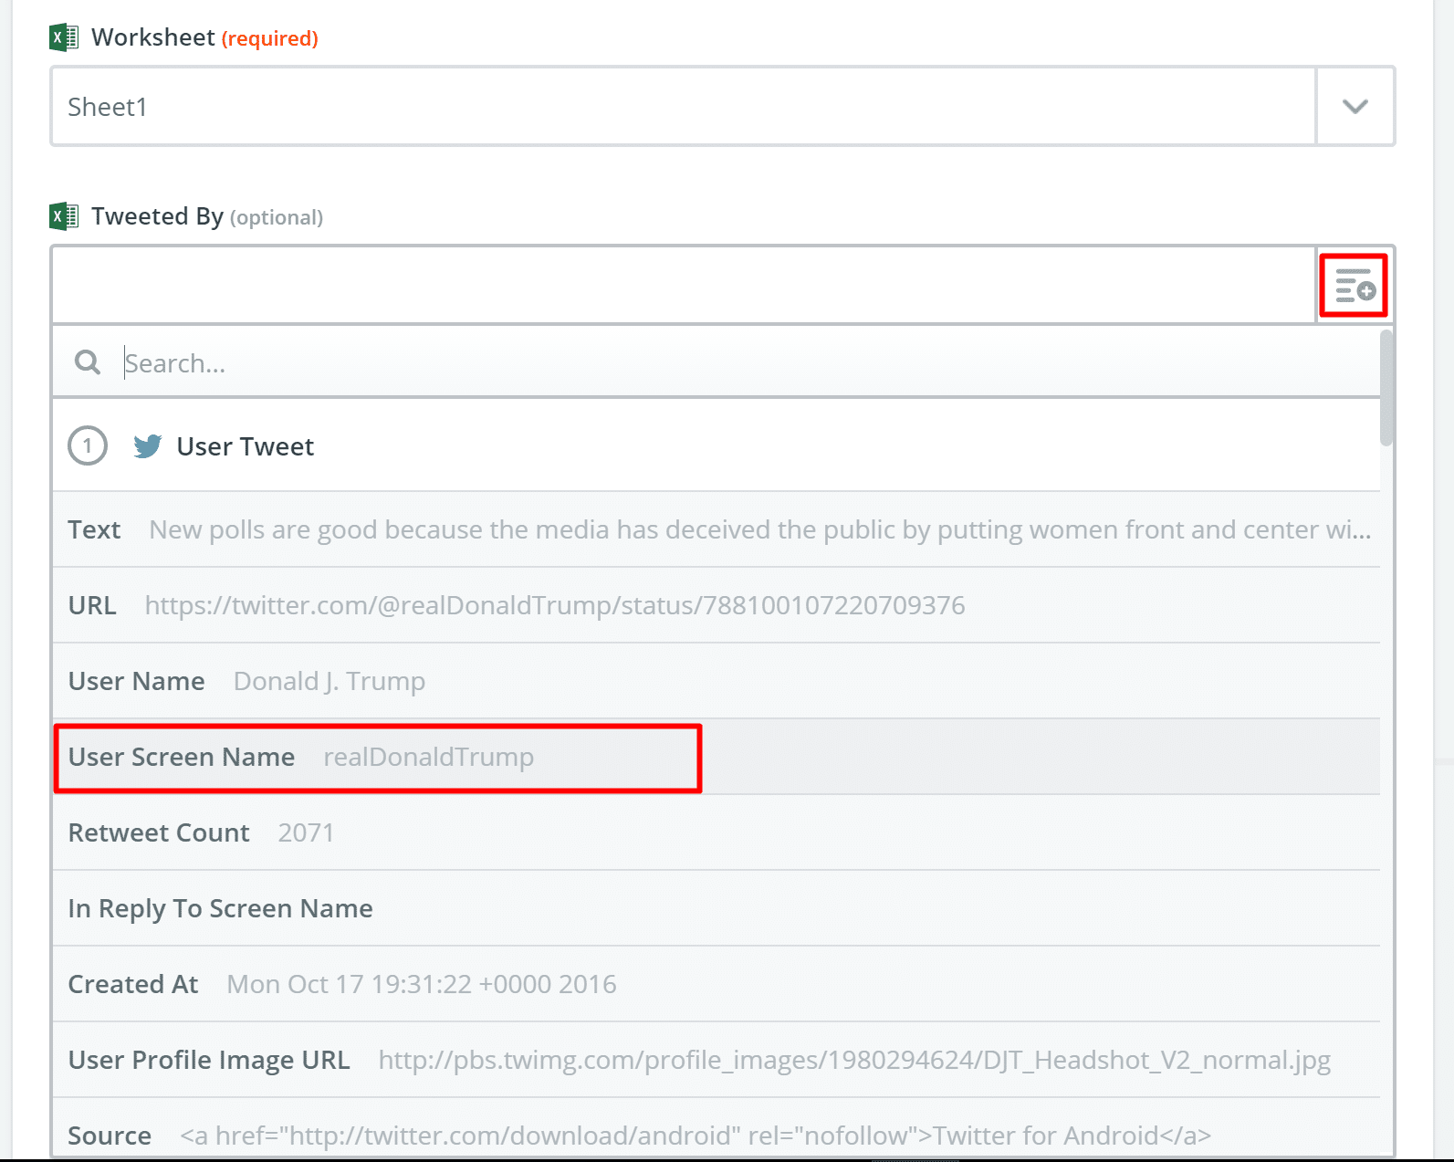This screenshot has width=1454, height=1162.
Task: Choose the User Profile Image URL option
Action: (x=716, y=1060)
